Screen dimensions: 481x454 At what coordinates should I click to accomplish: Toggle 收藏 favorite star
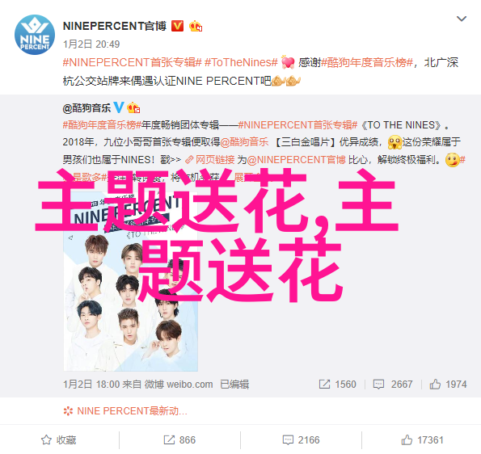pos(58,440)
